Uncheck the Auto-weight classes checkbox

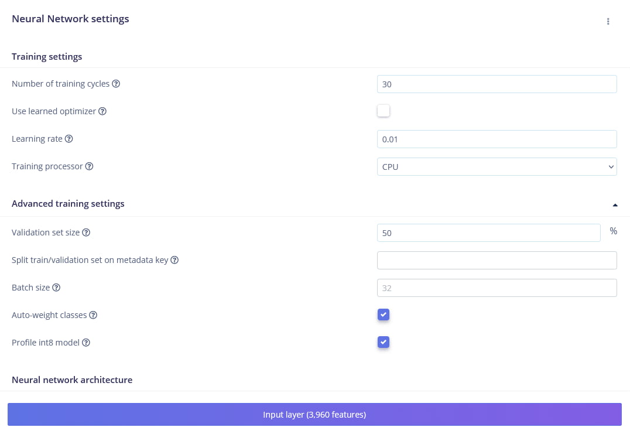384,315
